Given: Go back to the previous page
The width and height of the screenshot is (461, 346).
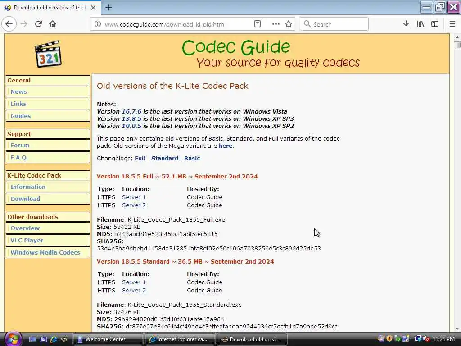Looking at the screenshot, I should (x=9, y=24).
